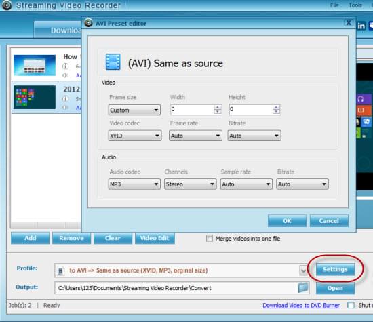Open the Frame rate dropdown
Viewport: 373px width, 322px height.
click(195, 136)
